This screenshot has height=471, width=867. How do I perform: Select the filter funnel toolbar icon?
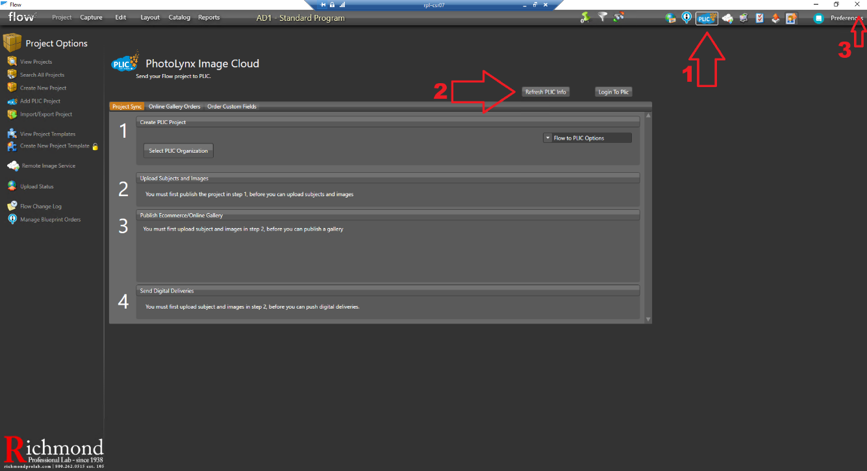point(602,17)
